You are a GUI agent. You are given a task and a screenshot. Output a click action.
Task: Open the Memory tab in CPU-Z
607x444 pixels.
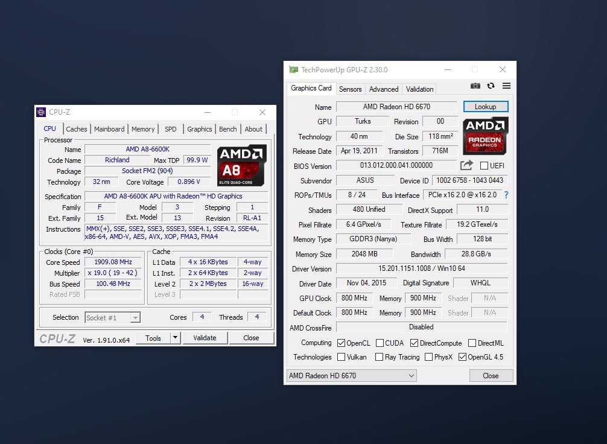(x=143, y=129)
